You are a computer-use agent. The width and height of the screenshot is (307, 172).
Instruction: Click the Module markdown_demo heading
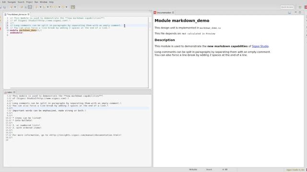(x=182, y=21)
